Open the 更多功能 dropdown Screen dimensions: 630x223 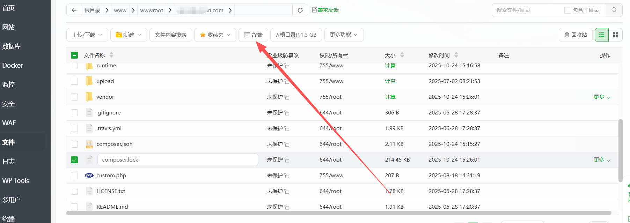[x=344, y=35]
